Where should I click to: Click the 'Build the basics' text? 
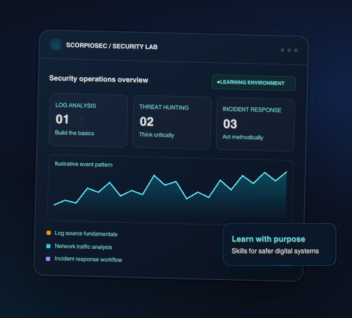tap(75, 133)
